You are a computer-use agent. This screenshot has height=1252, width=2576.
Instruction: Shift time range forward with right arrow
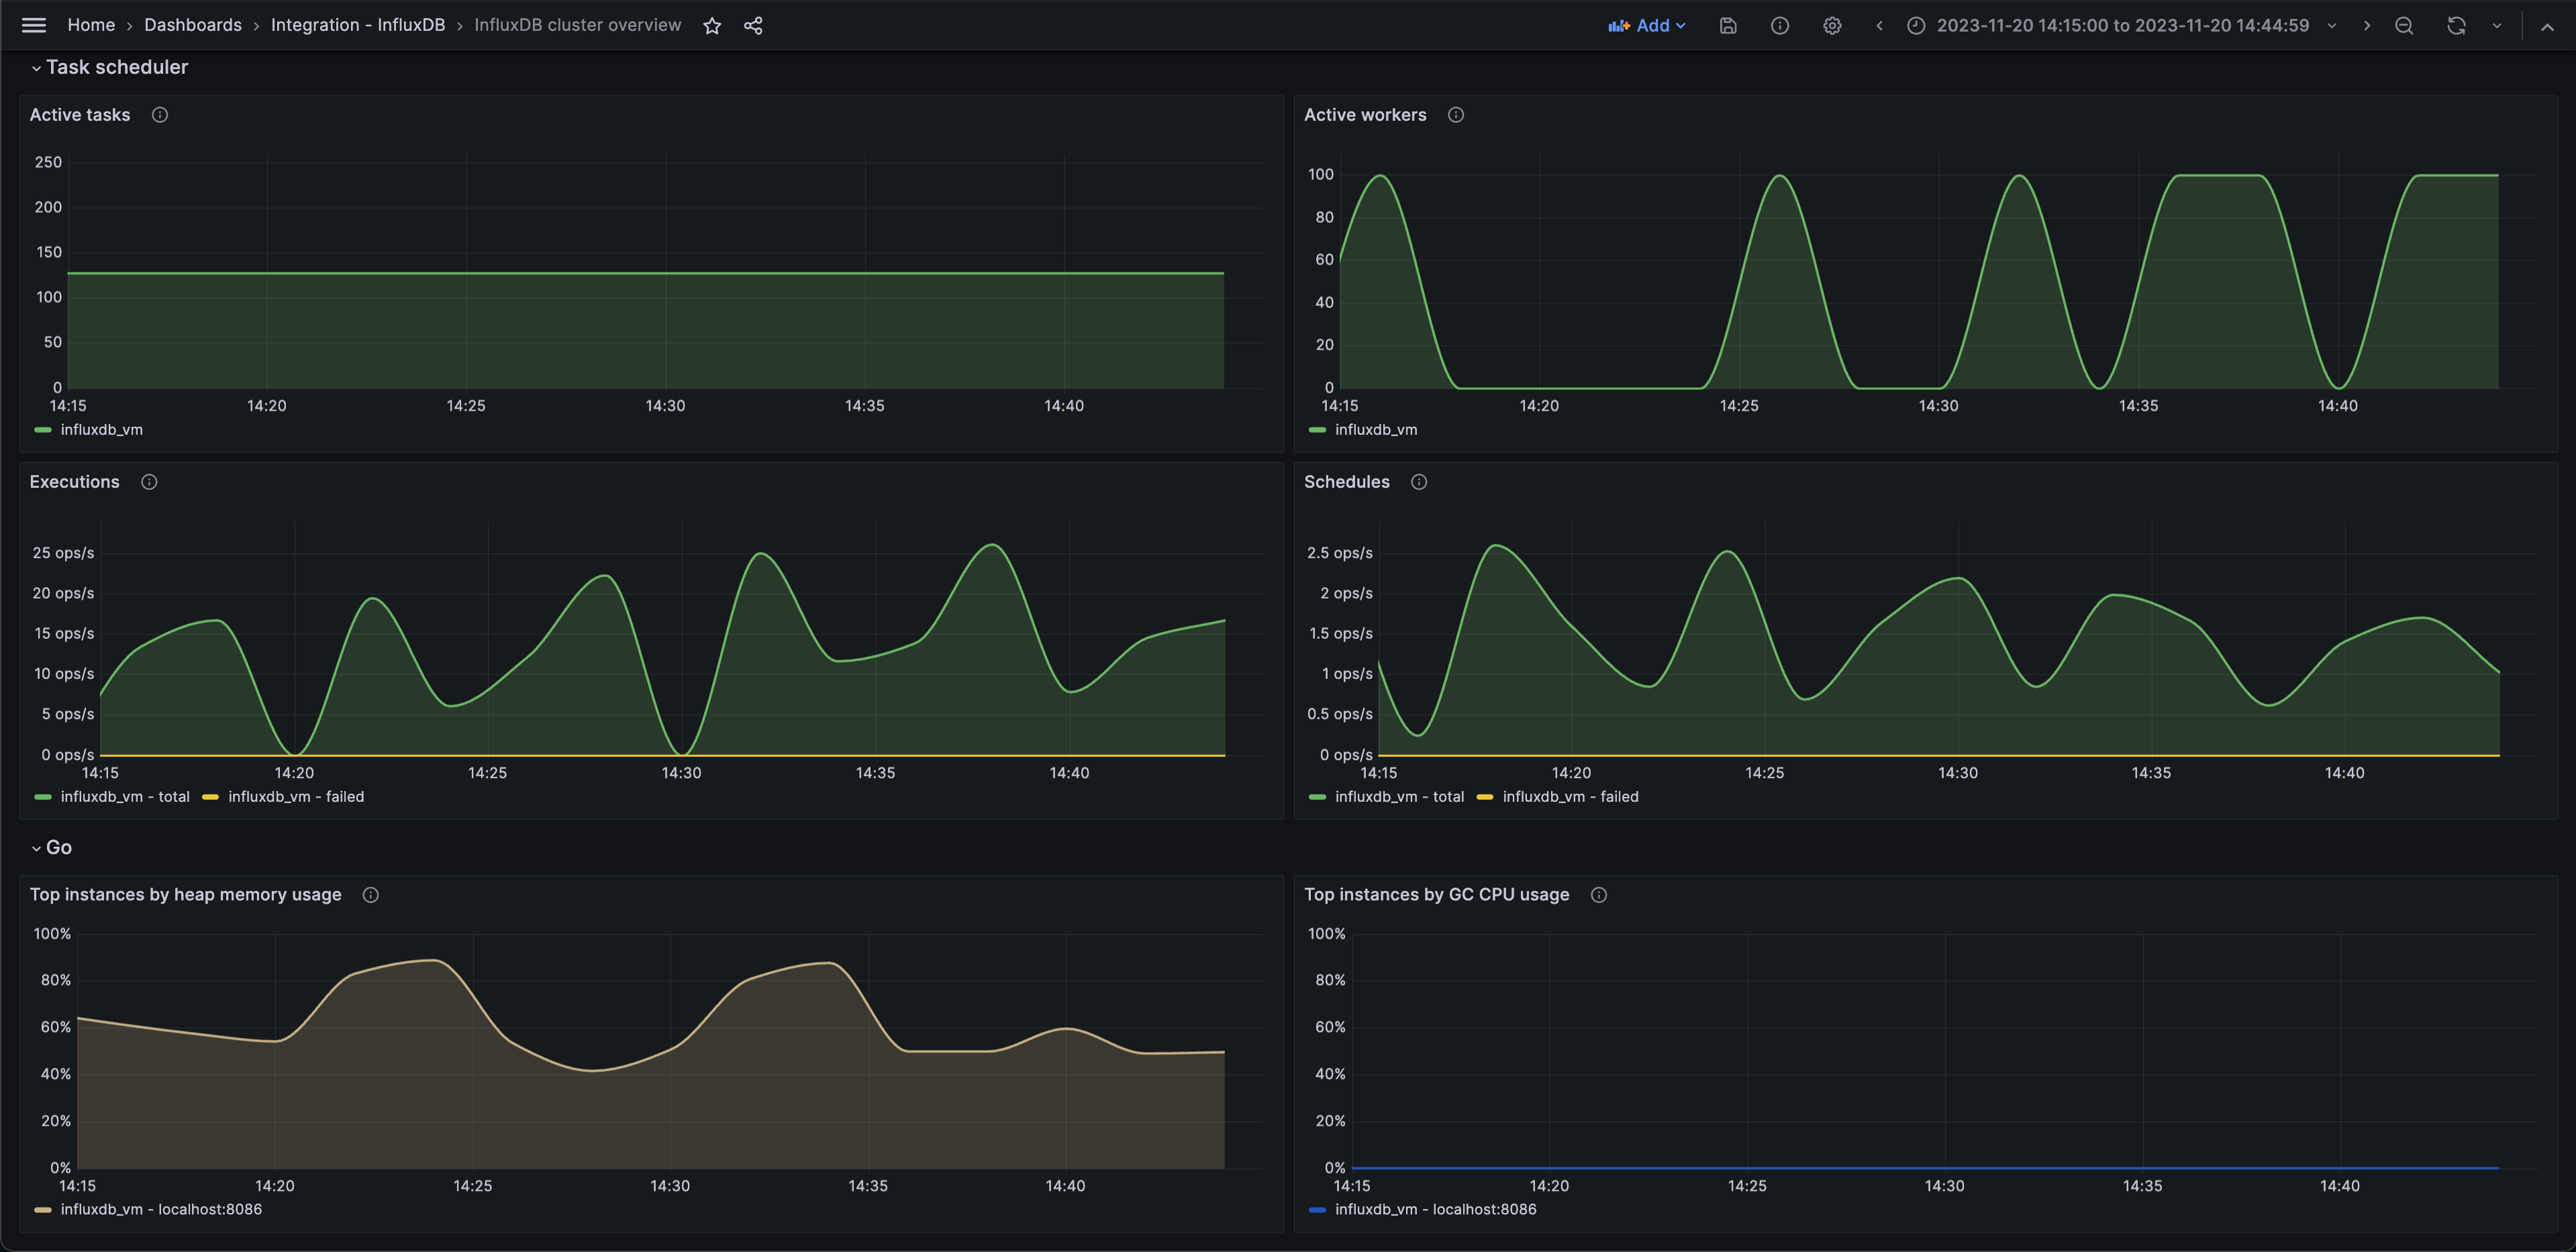click(x=2367, y=25)
